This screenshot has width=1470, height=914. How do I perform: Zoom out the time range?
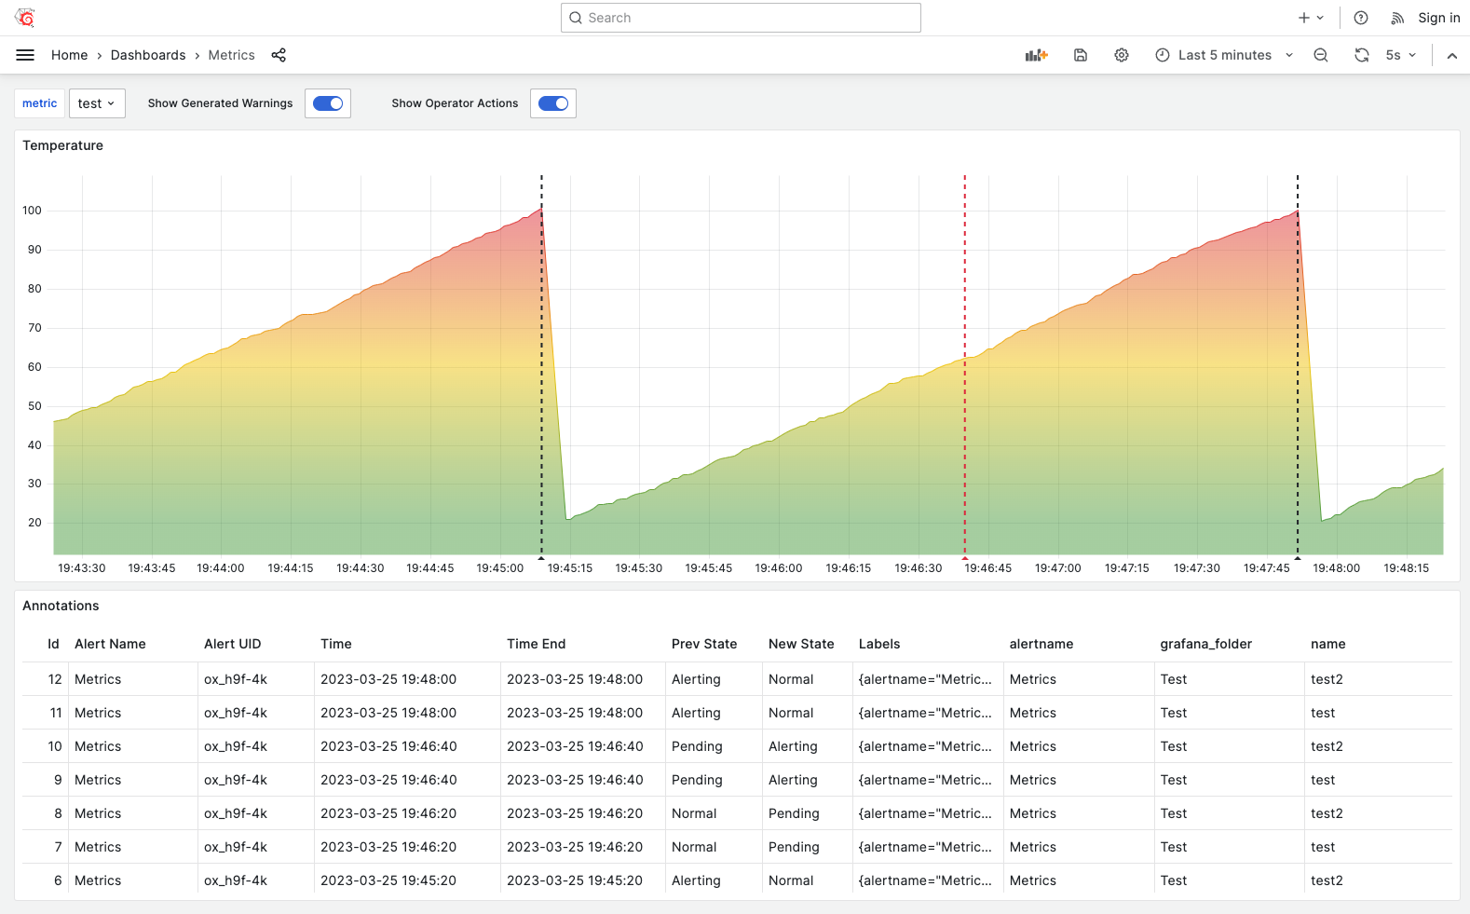1321,55
